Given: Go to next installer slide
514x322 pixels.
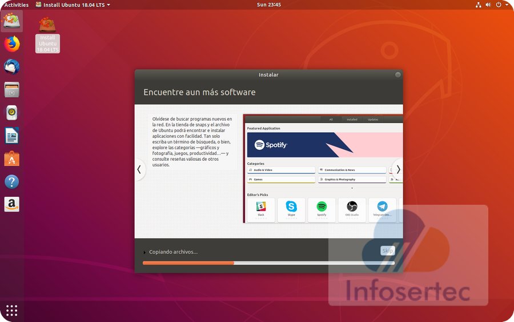Looking at the screenshot, I should coord(398,169).
